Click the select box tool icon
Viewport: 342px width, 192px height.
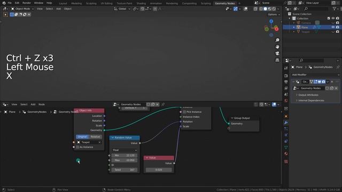pyautogui.click(x=12, y=14)
